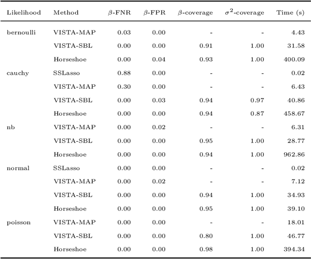Screen dimensions: 311x259
Task: Select the 0.80 β-coverage value
Action: pyautogui.click(x=206, y=236)
